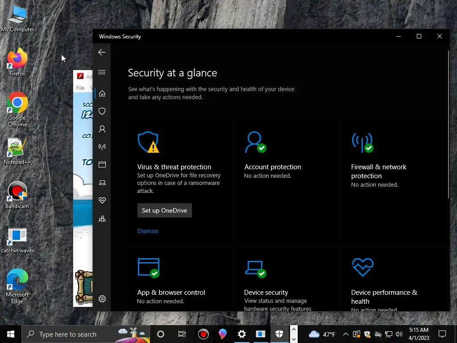Open Family options icon in sidebar

click(102, 219)
